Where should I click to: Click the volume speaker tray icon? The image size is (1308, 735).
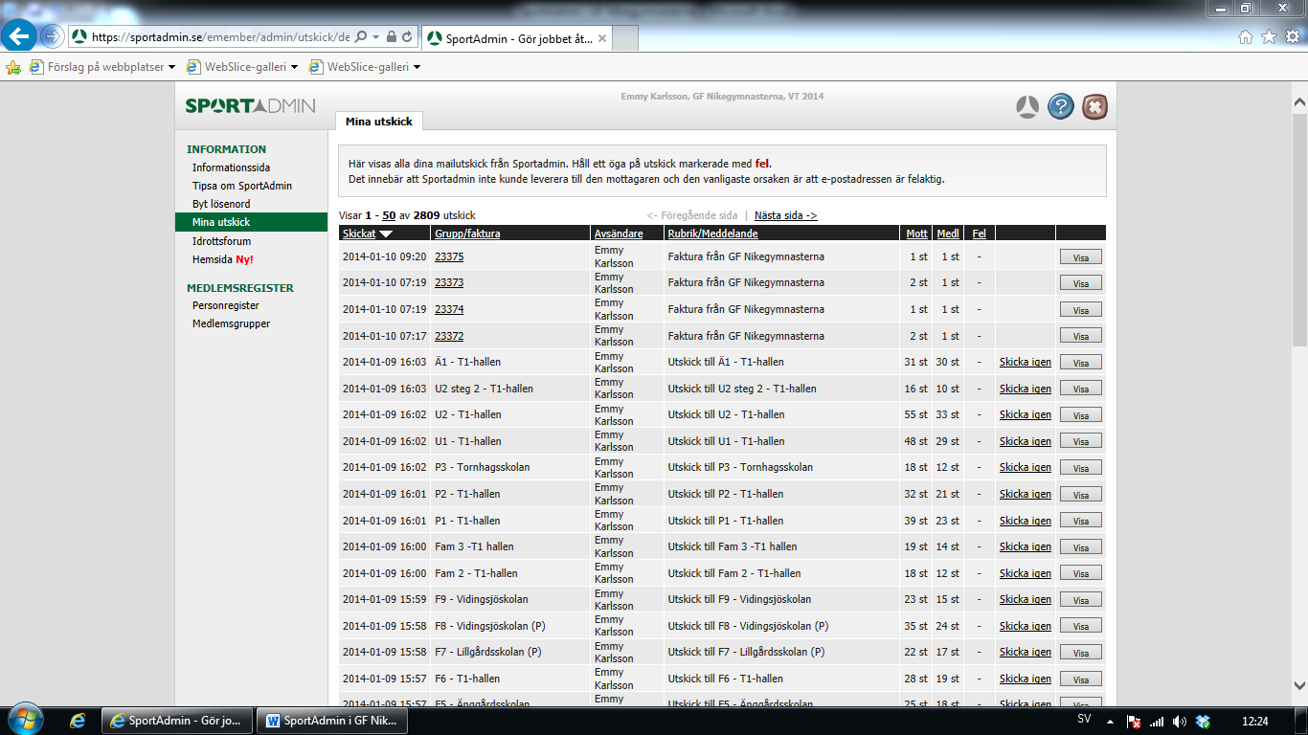[x=1179, y=721]
